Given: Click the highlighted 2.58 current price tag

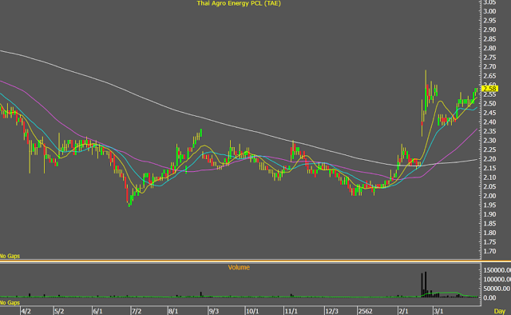Looking at the screenshot, I should point(489,89).
